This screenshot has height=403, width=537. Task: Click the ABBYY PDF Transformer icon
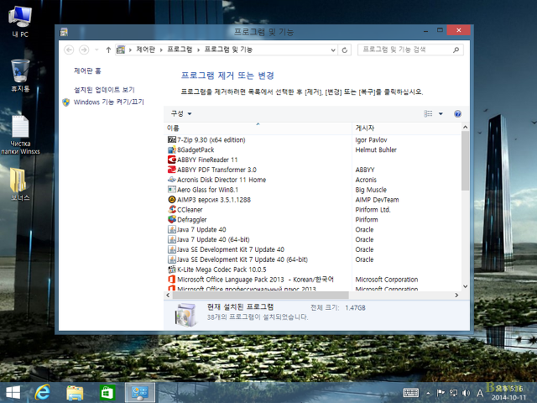(171, 170)
